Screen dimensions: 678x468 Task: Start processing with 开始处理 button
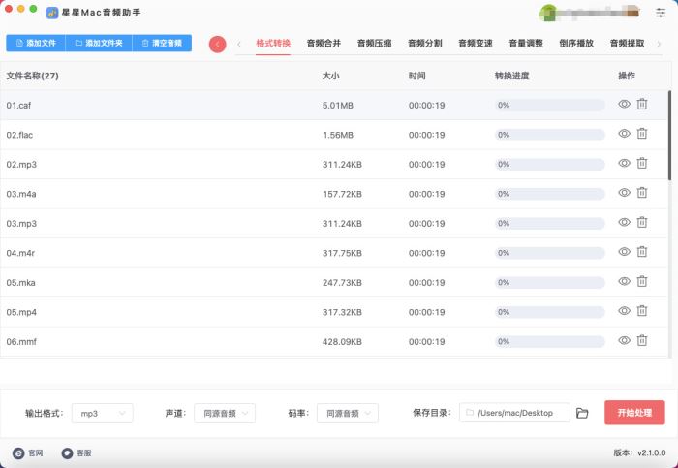click(x=634, y=413)
